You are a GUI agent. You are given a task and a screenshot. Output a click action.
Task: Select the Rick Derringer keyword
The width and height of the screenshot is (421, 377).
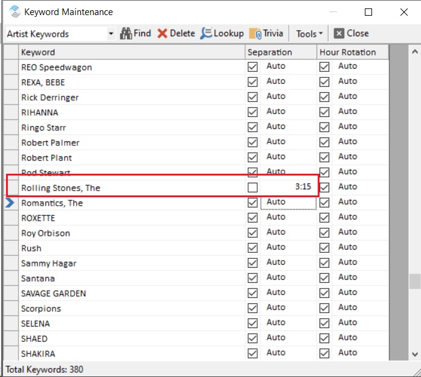coord(50,97)
